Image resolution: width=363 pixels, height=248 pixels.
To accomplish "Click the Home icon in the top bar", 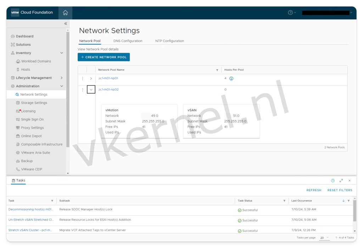I will [65, 12].
